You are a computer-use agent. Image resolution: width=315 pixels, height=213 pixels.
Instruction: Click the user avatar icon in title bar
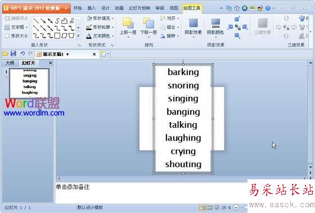click(260, 8)
